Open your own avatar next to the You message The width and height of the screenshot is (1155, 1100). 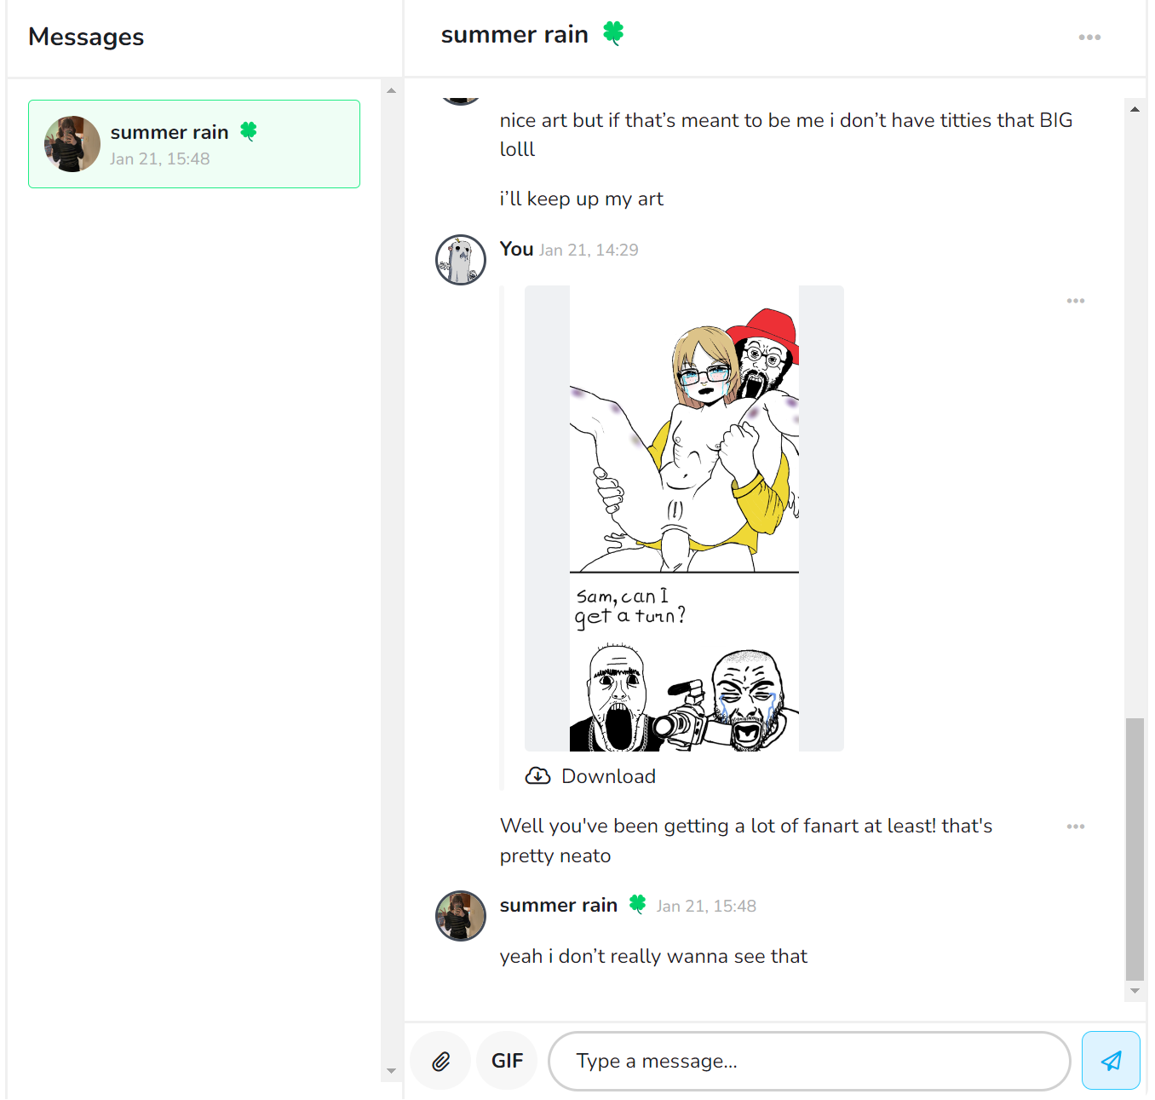461,260
